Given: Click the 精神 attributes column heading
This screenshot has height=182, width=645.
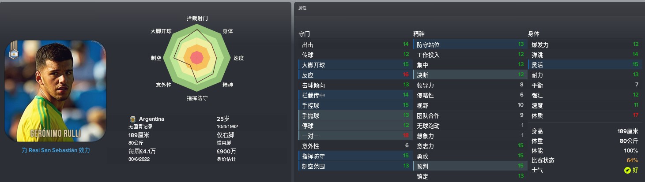Looking at the screenshot, I should (419, 34).
